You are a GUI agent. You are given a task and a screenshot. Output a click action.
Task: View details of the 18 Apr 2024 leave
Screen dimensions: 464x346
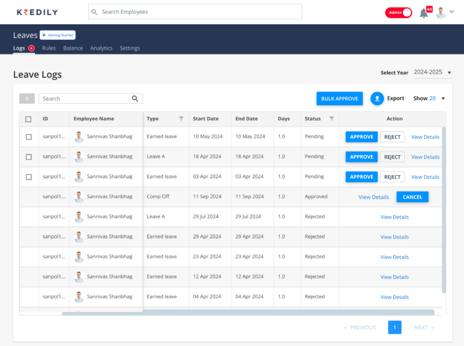[425, 157]
